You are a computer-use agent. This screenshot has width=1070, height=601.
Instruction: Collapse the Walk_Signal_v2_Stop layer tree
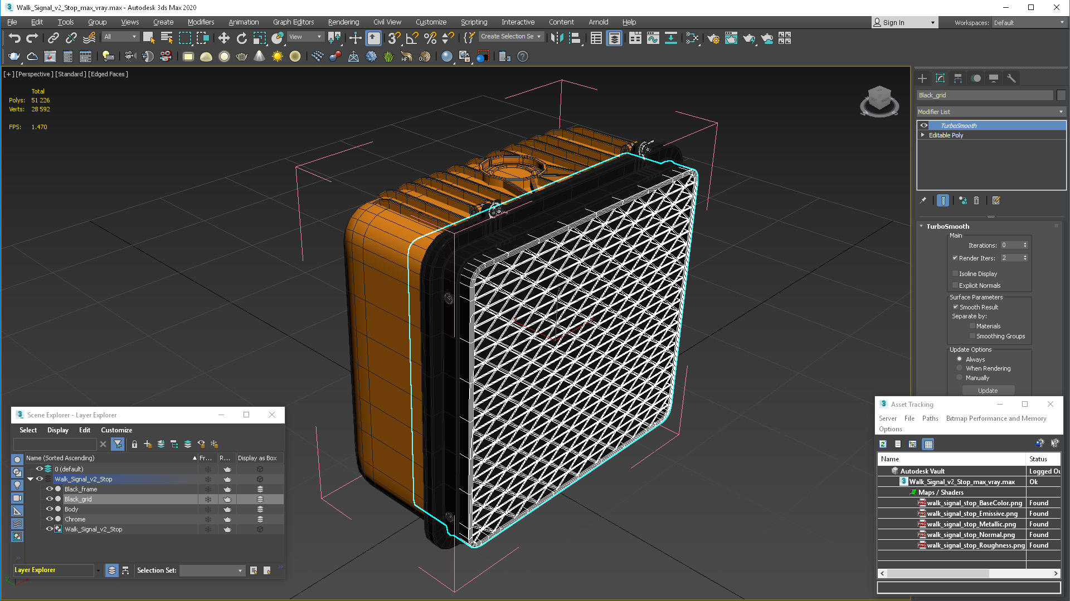click(30, 479)
